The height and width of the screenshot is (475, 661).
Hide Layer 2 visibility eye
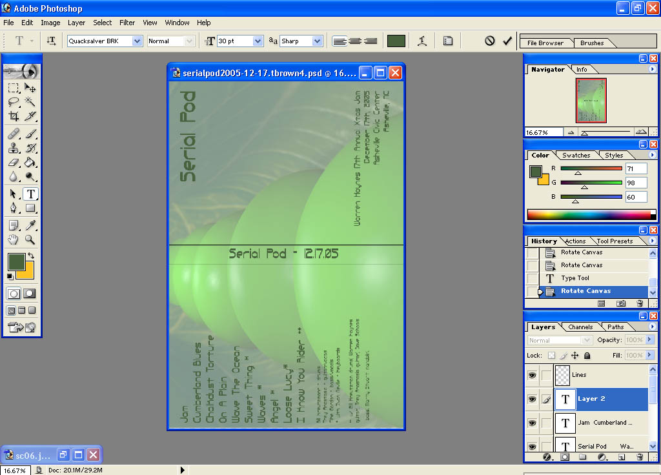click(532, 399)
